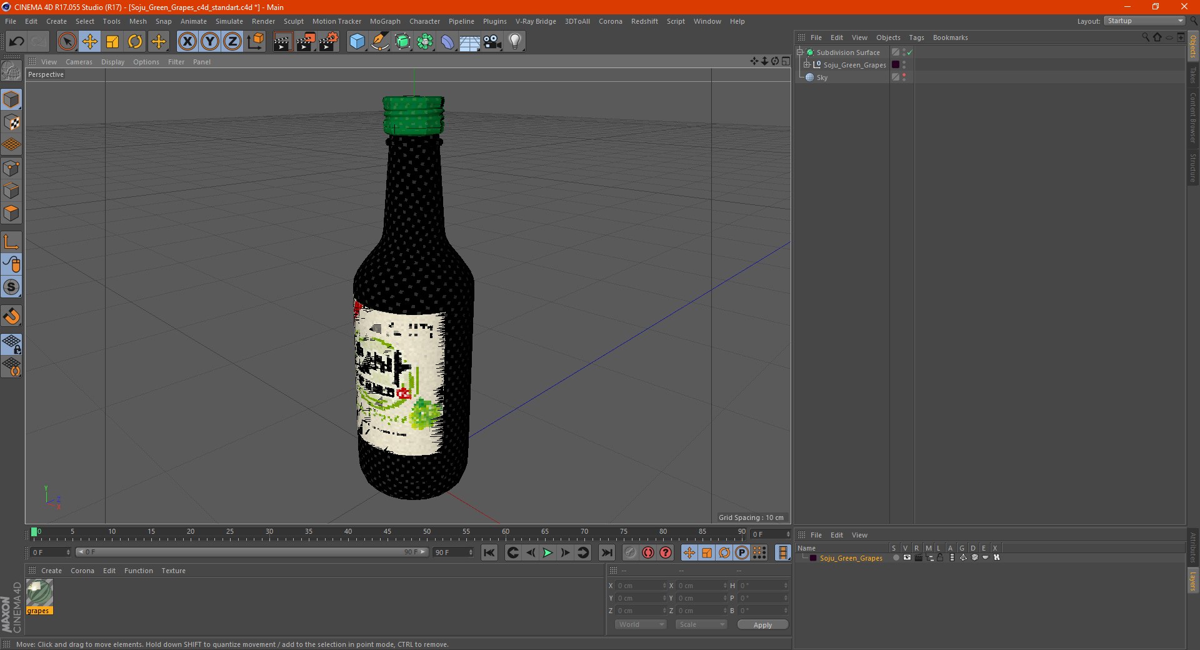Click the Undo arrow icon

17,42
